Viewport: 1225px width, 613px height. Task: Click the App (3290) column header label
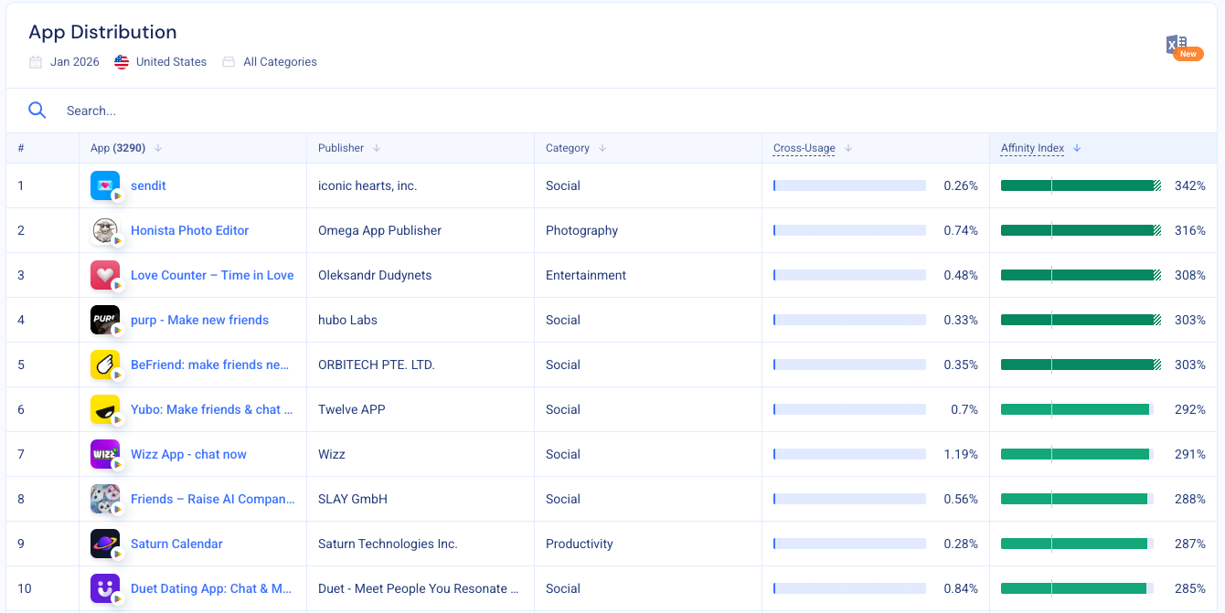pyautogui.click(x=119, y=148)
